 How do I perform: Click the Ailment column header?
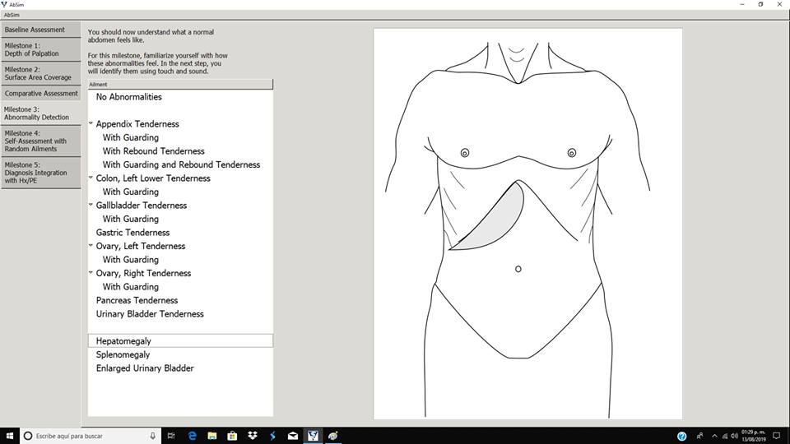[180, 85]
